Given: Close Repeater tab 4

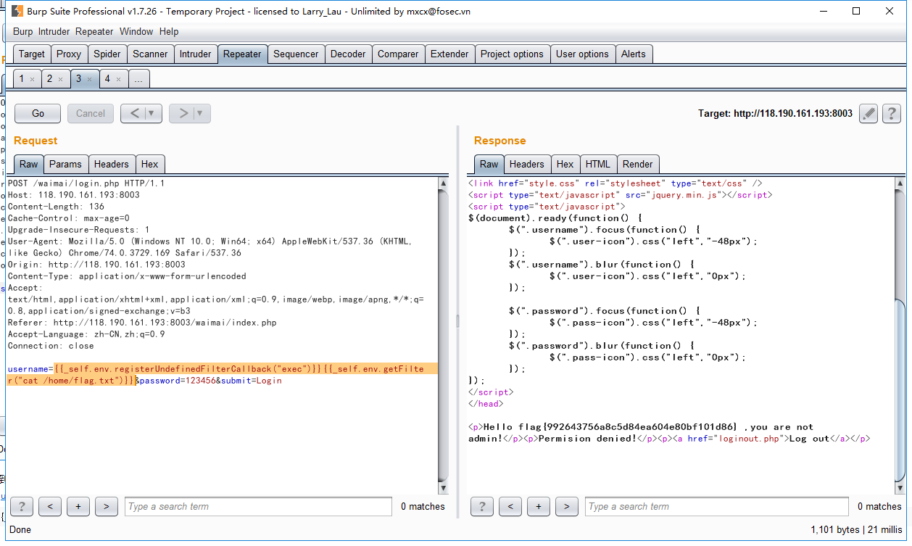Looking at the screenshot, I should coord(118,79).
